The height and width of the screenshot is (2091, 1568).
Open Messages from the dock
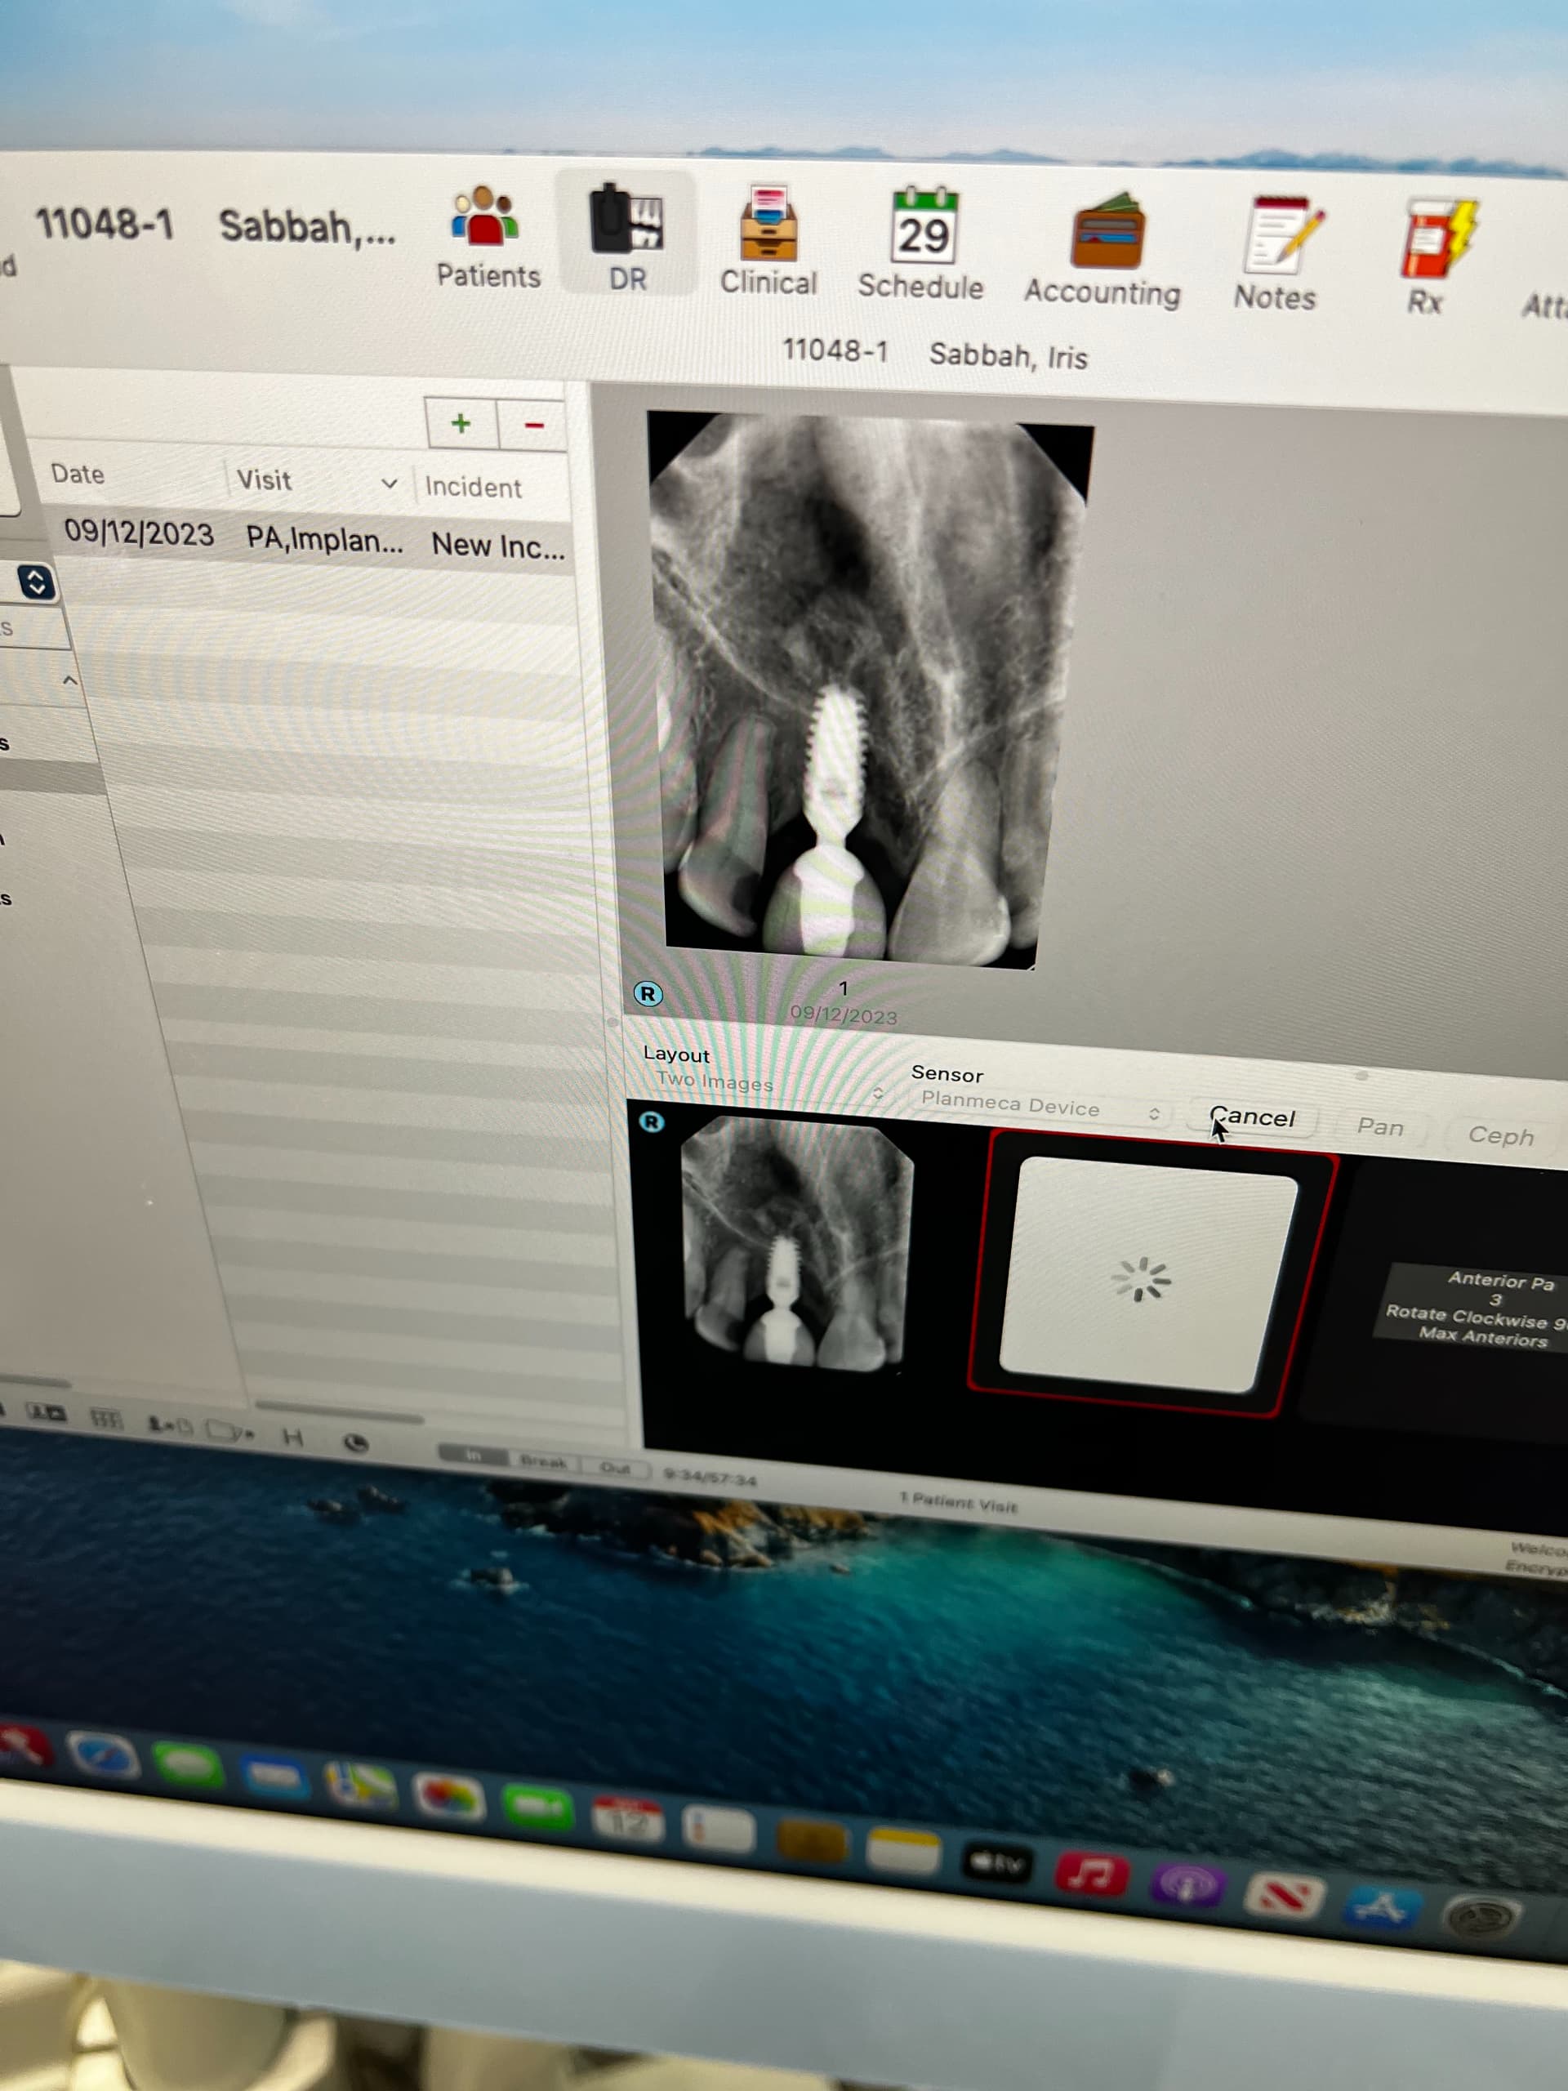point(189,1764)
